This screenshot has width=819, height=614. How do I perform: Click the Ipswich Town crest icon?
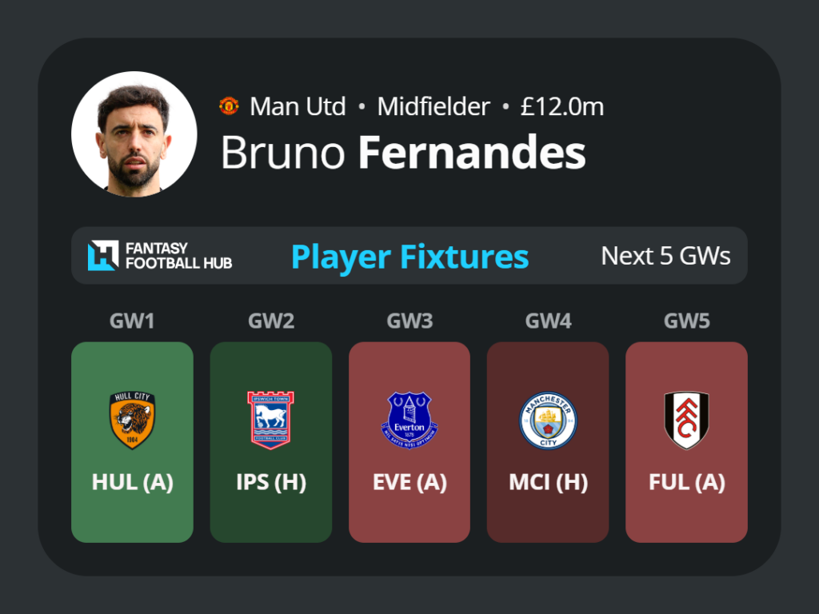(270, 421)
